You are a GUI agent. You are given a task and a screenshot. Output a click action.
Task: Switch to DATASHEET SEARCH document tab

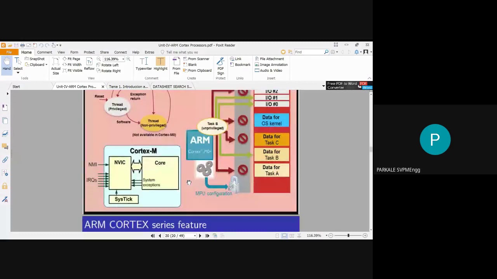[172, 86]
